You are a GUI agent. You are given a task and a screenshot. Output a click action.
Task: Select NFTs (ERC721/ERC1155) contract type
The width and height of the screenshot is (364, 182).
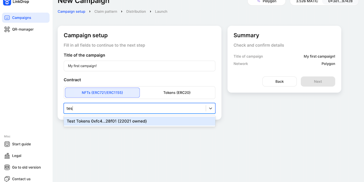[x=102, y=93]
